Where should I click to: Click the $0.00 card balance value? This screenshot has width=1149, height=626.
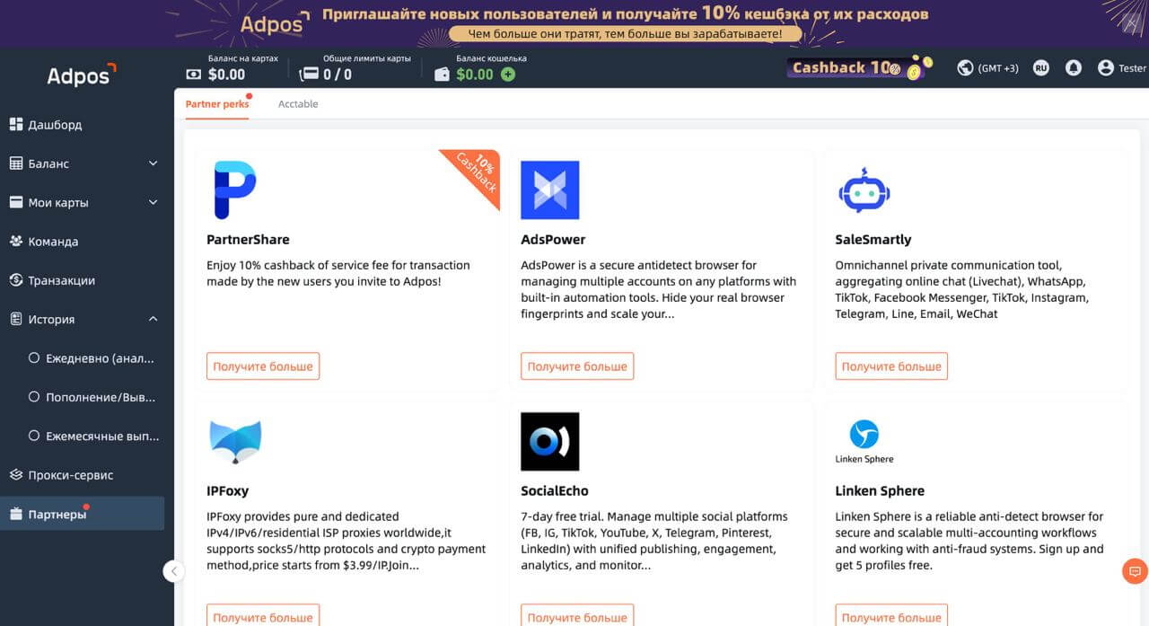coord(226,75)
